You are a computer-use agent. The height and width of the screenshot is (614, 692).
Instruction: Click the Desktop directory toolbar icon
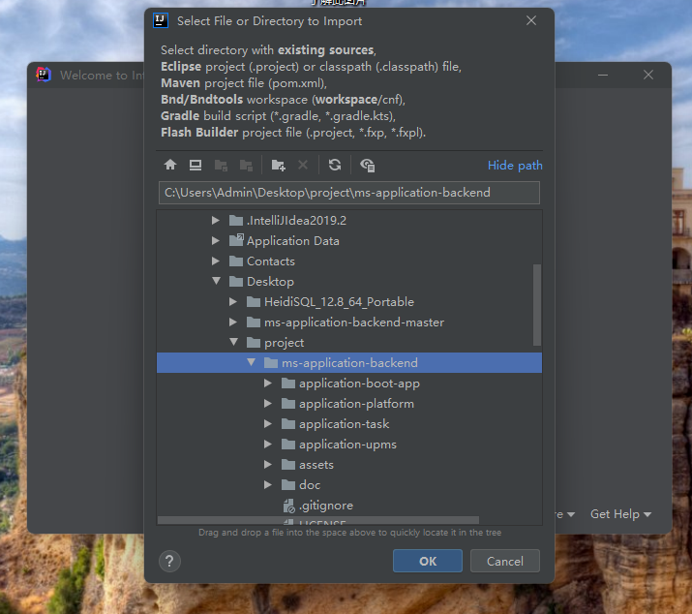pos(196,166)
